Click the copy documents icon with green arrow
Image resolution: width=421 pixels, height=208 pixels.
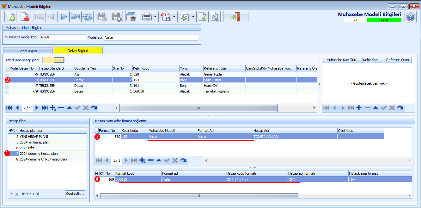coord(184,17)
